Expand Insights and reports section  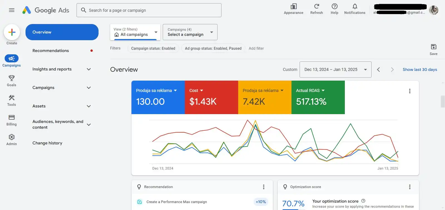coord(62,69)
